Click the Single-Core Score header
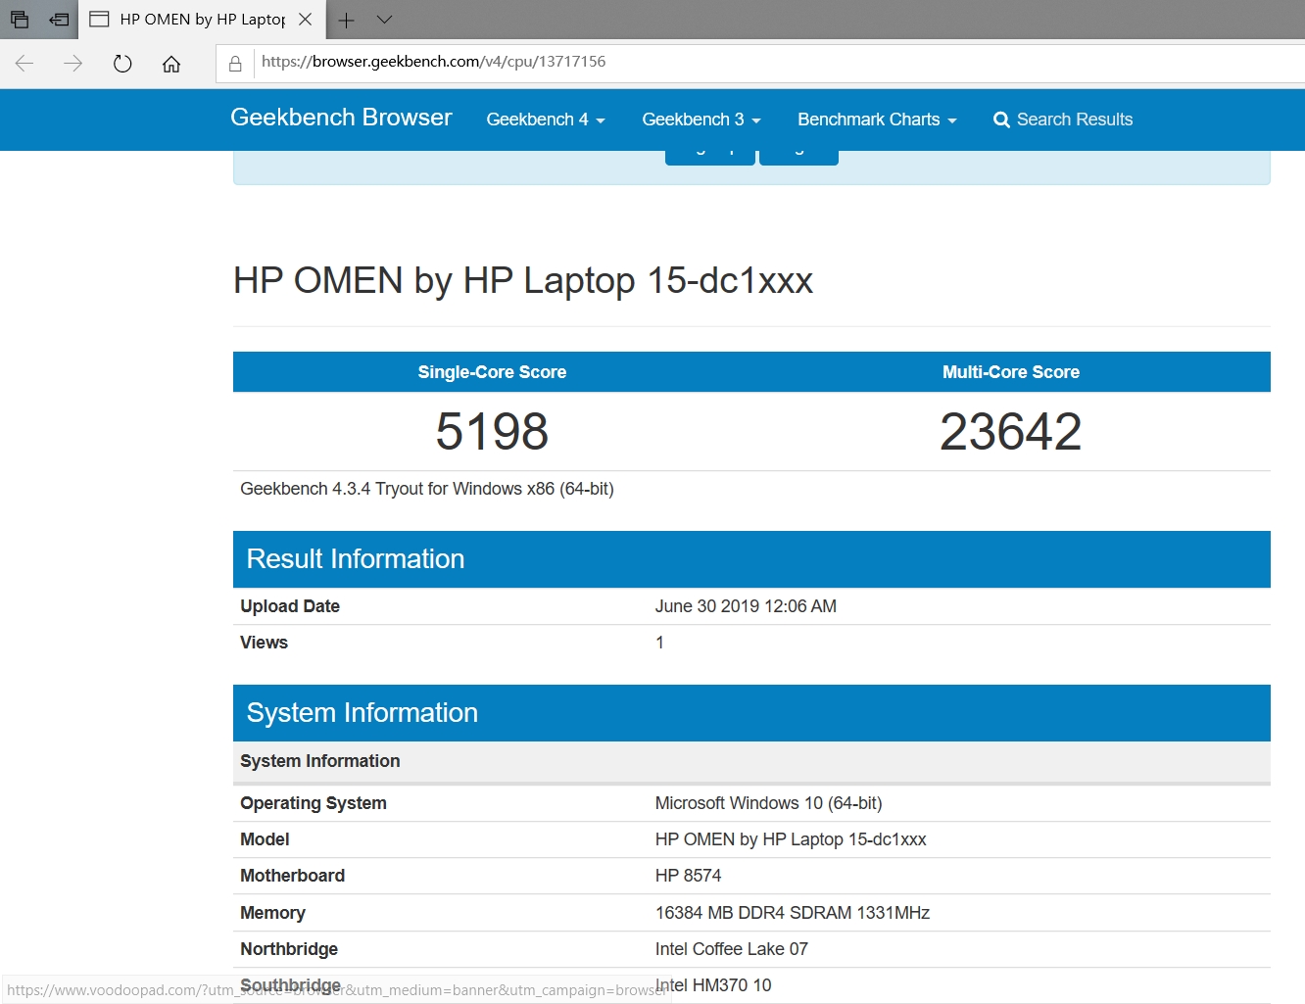Image resolution: width=1305 pixels, height=1004 pixels. pos(492,372)
